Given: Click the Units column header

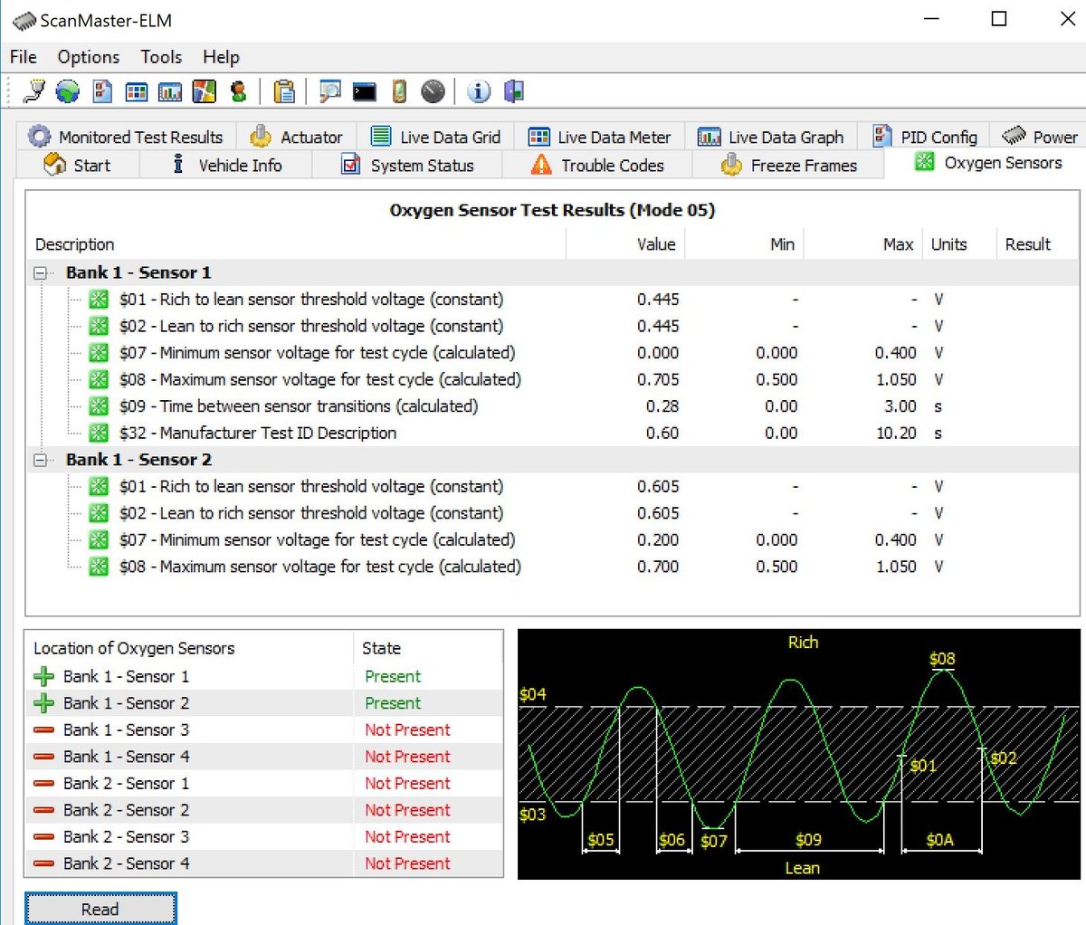Looking at the screenshot, I should point(958,244).
